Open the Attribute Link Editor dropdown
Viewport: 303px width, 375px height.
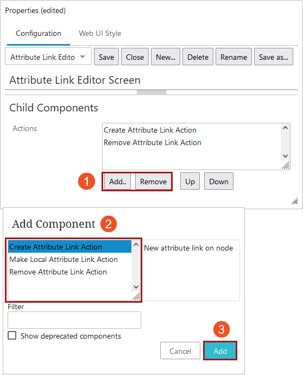tap(48, 57)
